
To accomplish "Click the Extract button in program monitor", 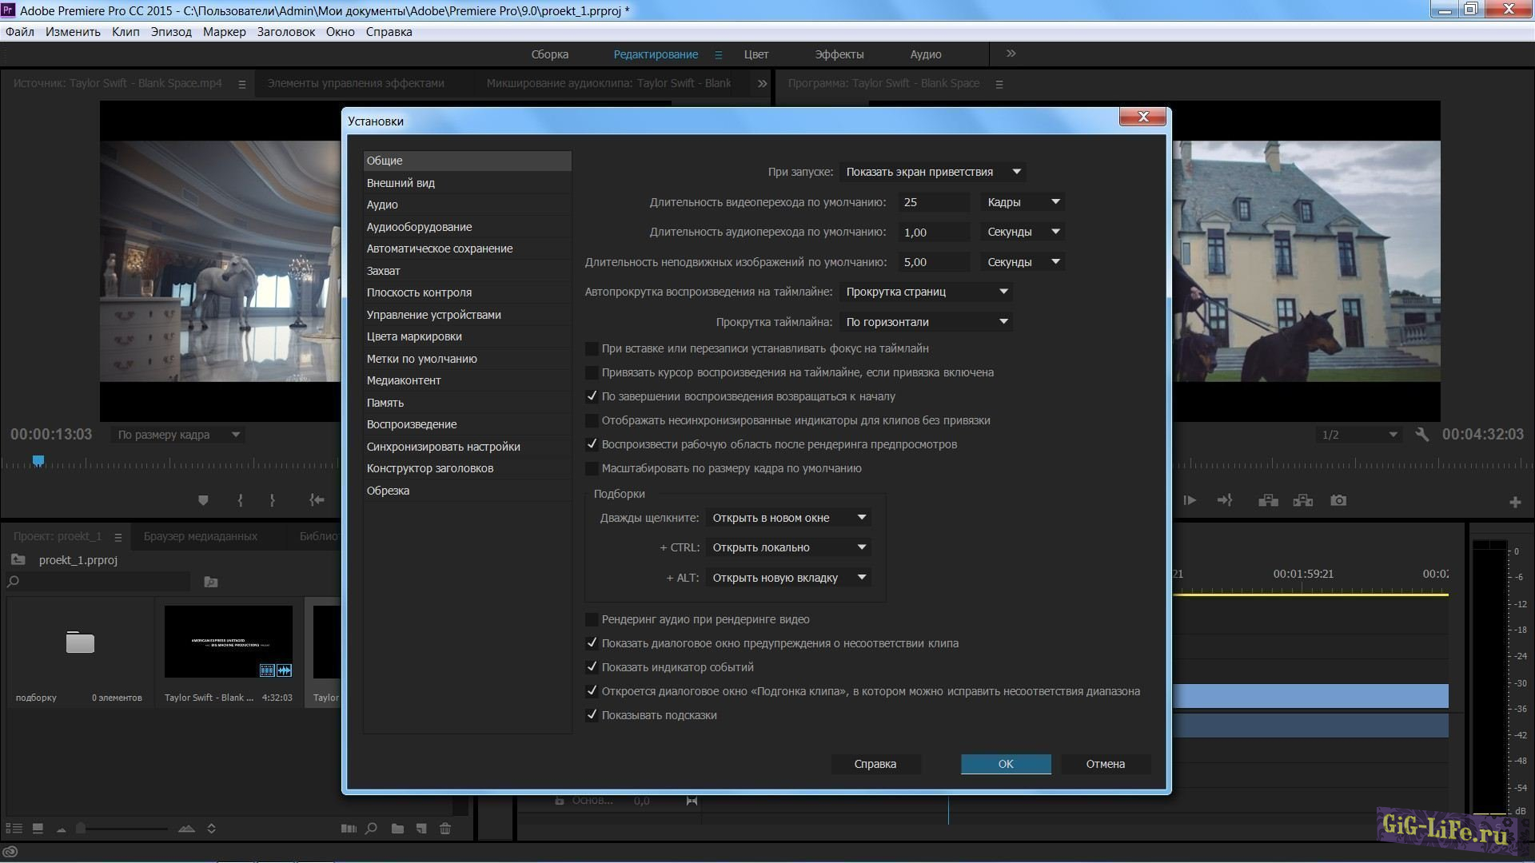I will [1303, 501].
